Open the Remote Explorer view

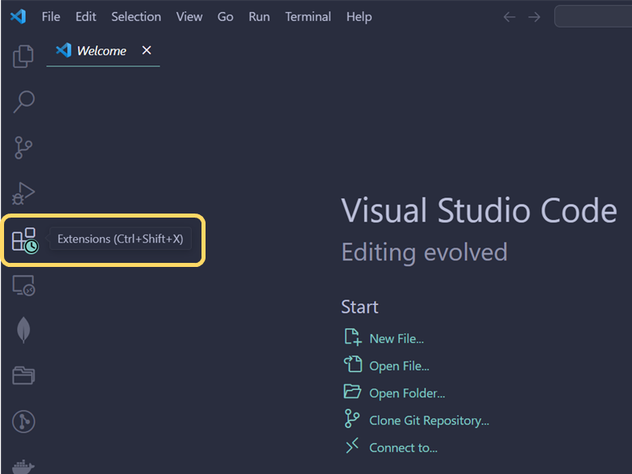click(x=23, y=286)
